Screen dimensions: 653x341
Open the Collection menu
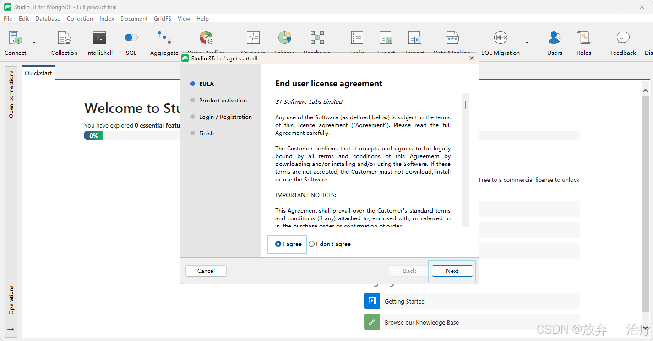tap(80, 19)
